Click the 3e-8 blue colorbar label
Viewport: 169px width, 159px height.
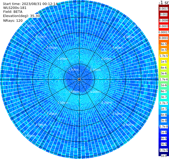point(164,121)
